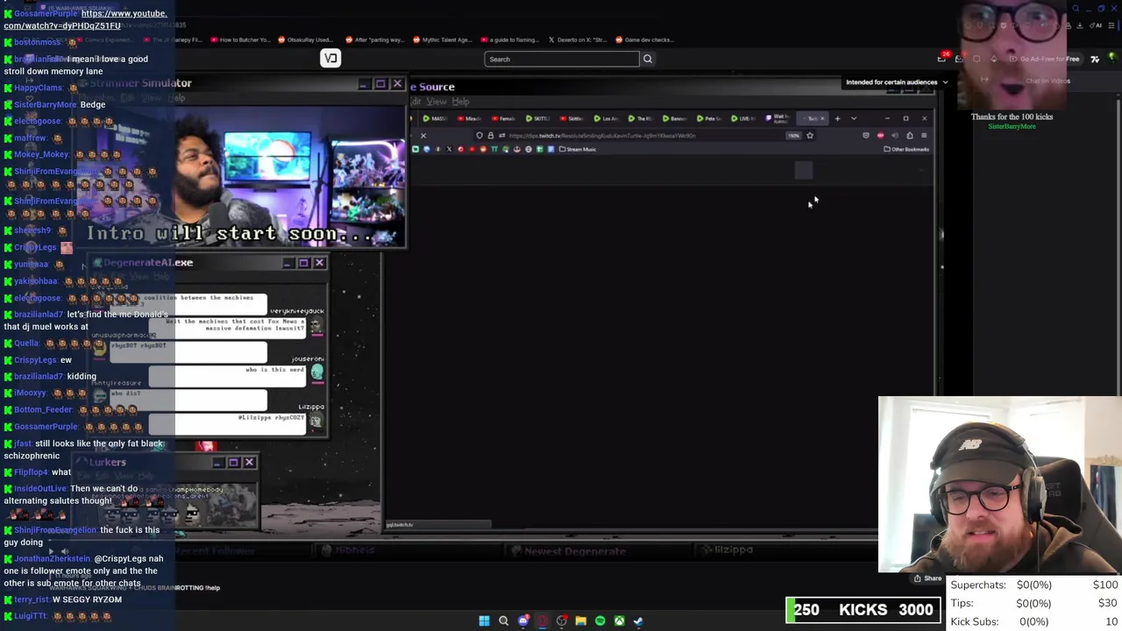Close the active Twitch tab
Image resolution: width=1122 pixels, height=631 pixels.
[822, 118]
